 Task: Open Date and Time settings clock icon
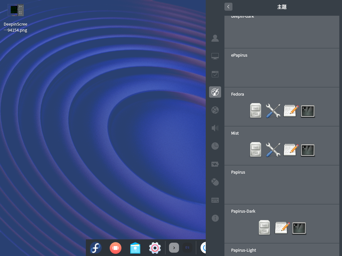[215, 146]
